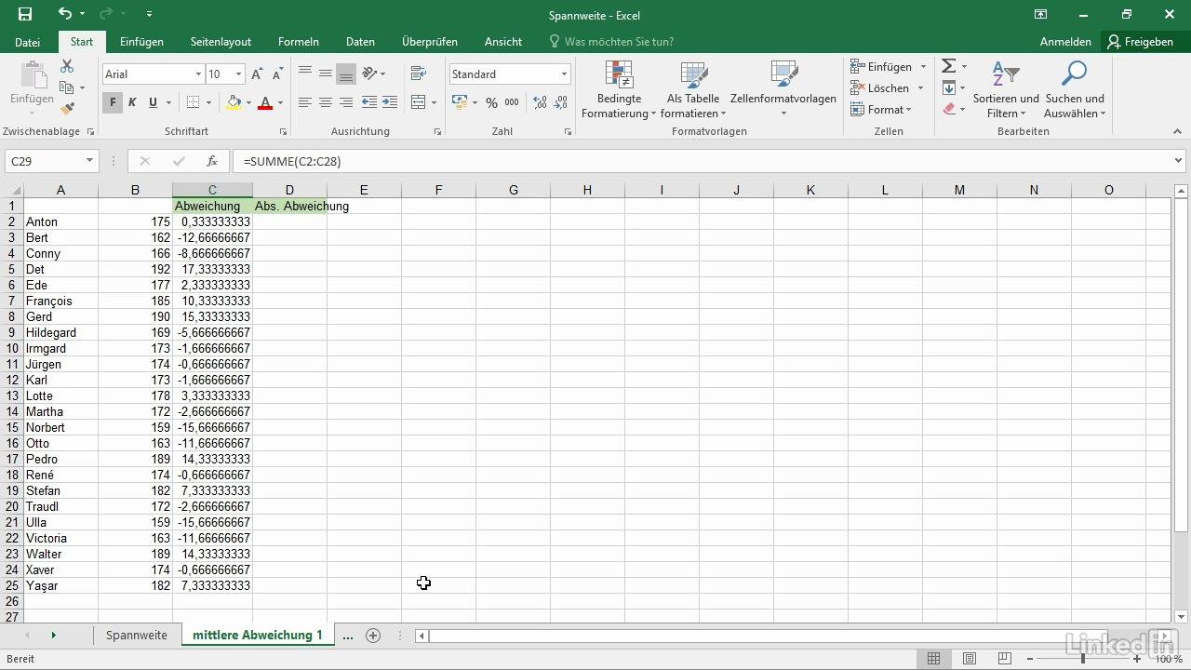The height and width of the screenshot is (670, 1191).
Task: Open the Datei tab
Action: point(28,42)
